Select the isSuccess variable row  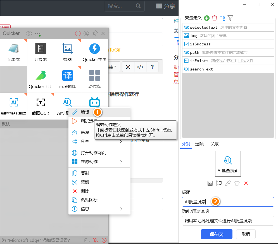point(228,44)
